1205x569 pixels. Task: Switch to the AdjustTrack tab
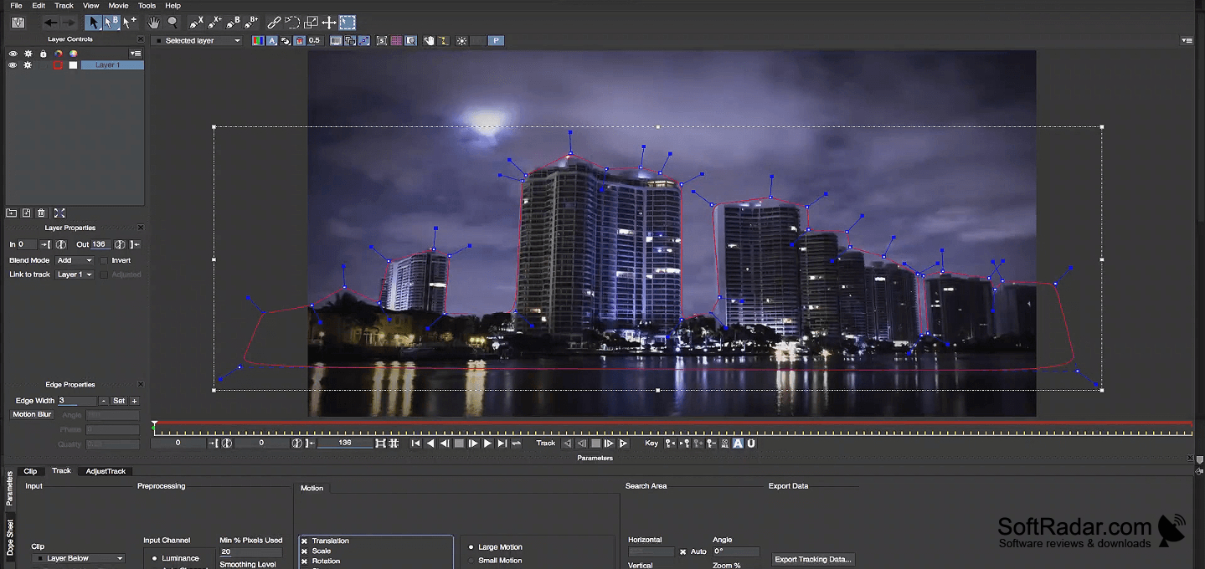(106, 471)
